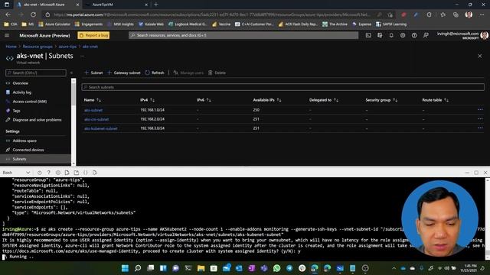Open more options for aks-subnet row
Image resolution: width=490 pixels, height=275 pixels.
click(480, 110)
